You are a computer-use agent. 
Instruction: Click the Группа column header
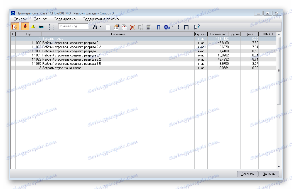[x=235, y=34]
